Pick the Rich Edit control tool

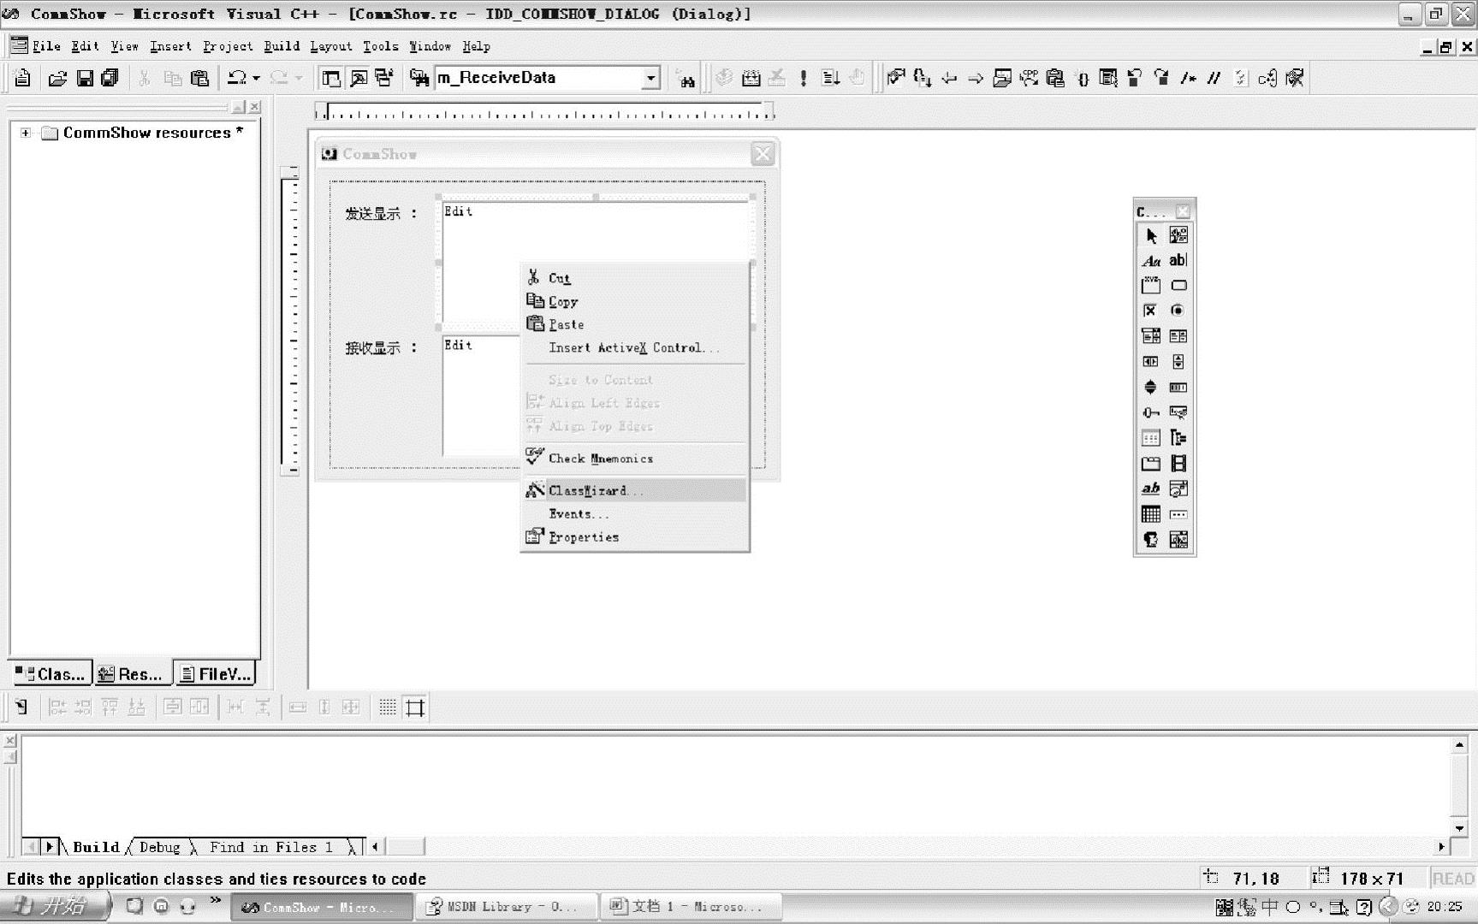pyautogui.click(x=1151, y=489)
